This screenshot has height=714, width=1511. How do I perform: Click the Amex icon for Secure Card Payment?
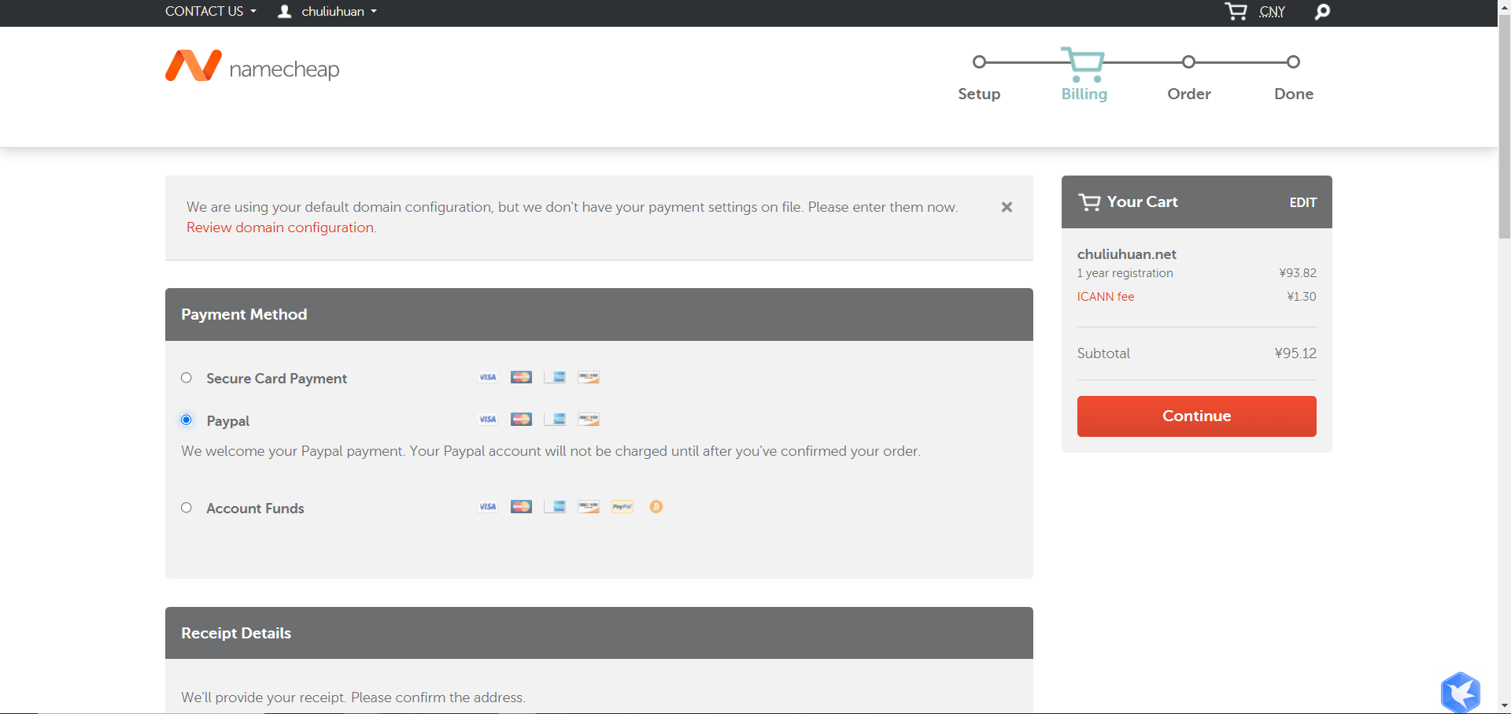tap(555, 377)
